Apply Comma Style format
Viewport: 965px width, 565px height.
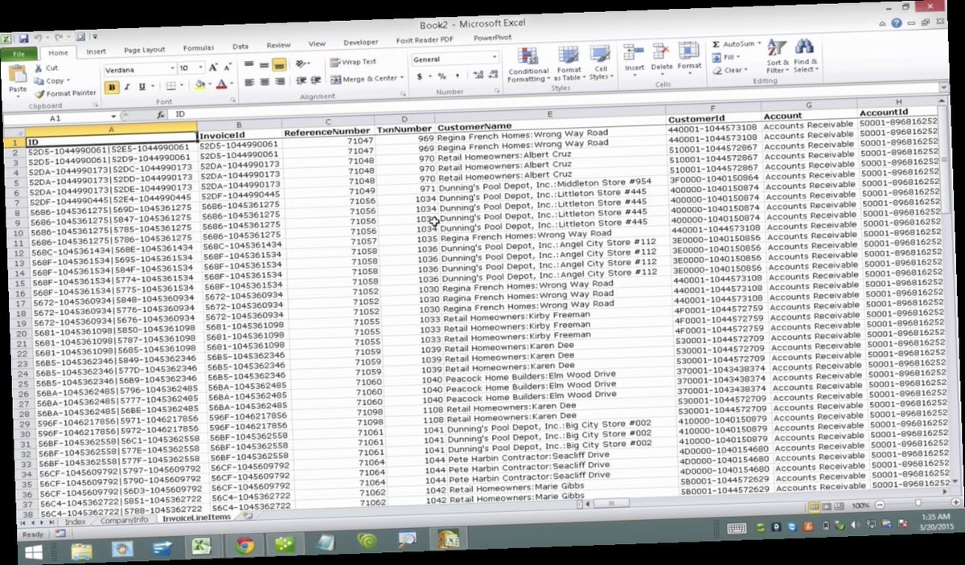coord(456,76)
